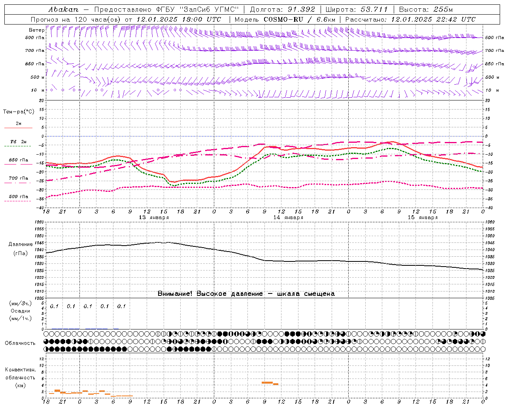This screenshot has width=506, height=405.
Task: Click the "(гПа)" pressure unit label
Action: point(20,254)
